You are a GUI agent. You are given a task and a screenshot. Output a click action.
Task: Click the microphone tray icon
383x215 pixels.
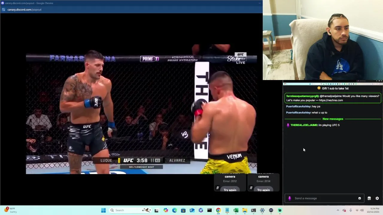pos(351,210)
